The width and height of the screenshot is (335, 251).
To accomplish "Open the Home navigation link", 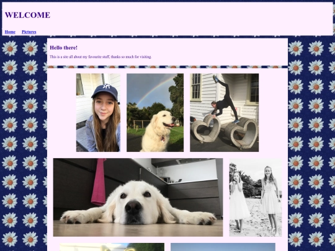I will [x=10, y=32].
